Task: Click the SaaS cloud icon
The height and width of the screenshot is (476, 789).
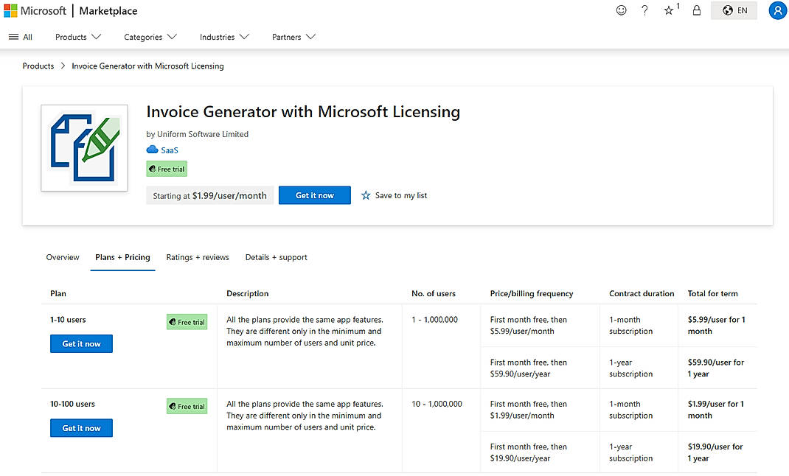Action: pyautogui.click(x=152, y=150)
